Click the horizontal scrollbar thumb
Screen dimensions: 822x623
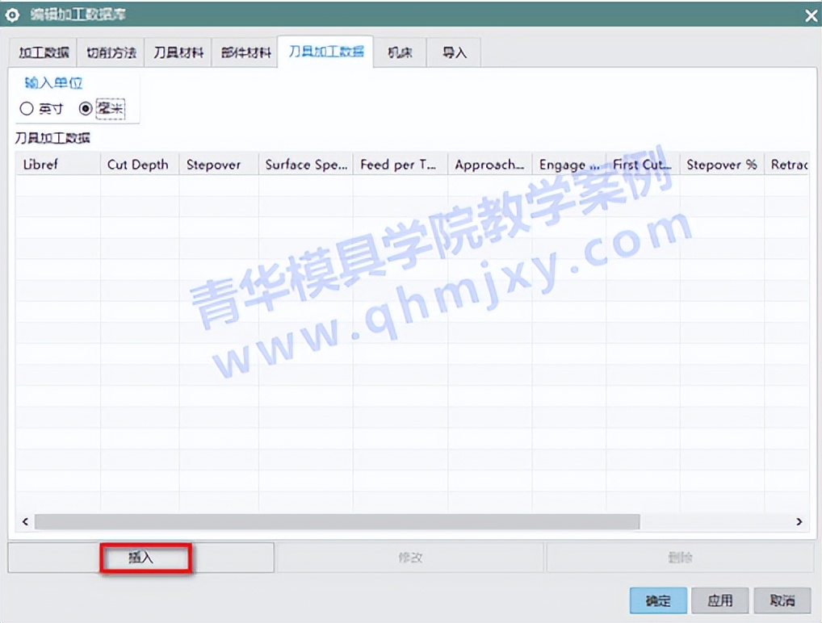337,521
